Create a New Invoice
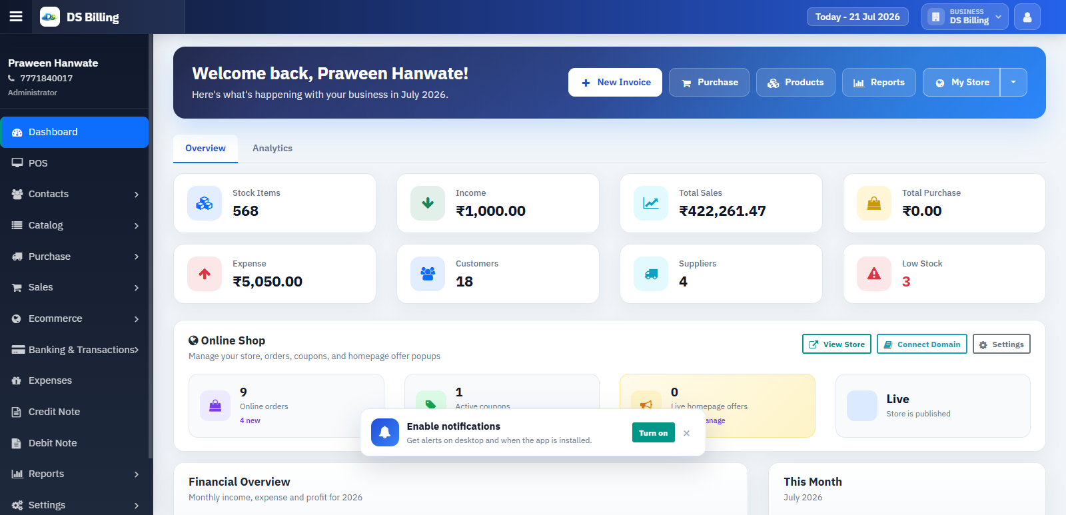The height and width of the screenshot is (515, 1066). pyautogui.click(x=615, y=82)
